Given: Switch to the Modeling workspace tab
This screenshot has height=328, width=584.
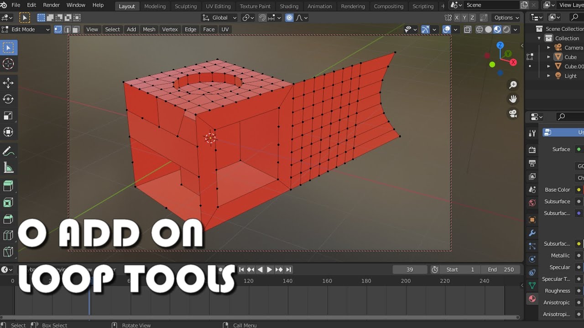Looking at the screenshot, I should point(155,6).
